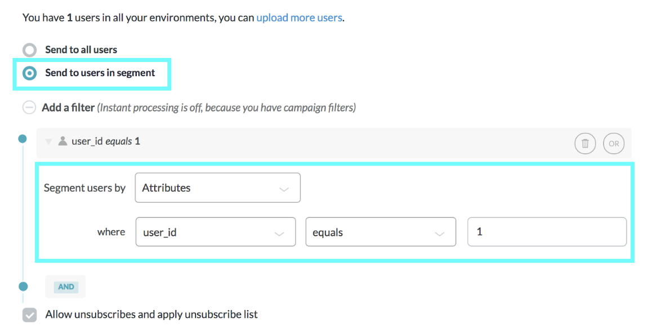Click the top timeline dot beside filter
This screenshot has width=652, height=331.
pos(23,138)
